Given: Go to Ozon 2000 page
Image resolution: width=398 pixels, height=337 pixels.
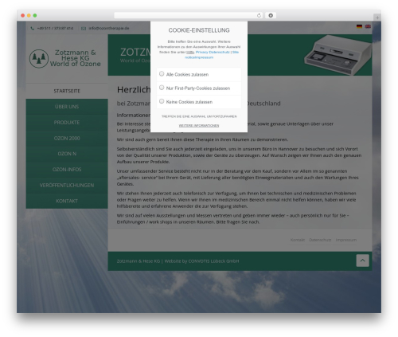Looking at the screenshot, I should pos(67,138).
